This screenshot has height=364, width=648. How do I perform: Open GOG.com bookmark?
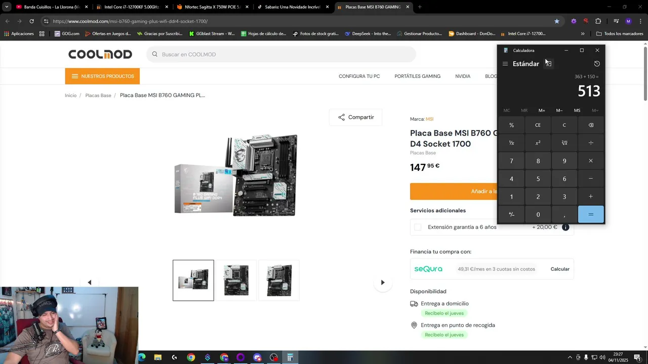pos(67,34)
